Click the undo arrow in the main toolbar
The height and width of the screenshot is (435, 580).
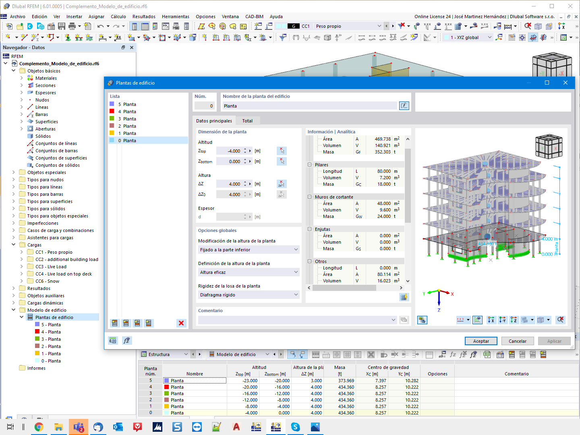tap(100, 26)
